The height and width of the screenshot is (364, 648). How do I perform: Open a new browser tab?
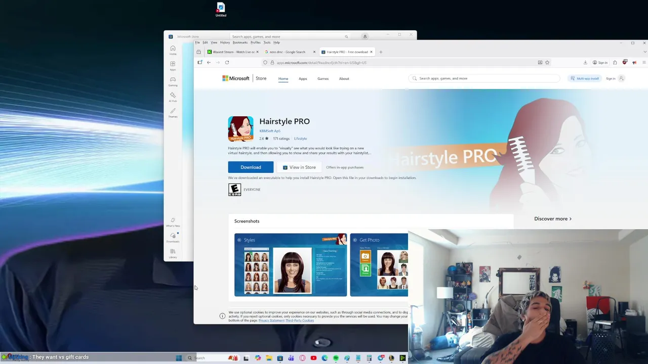click(x=381, y=52)
